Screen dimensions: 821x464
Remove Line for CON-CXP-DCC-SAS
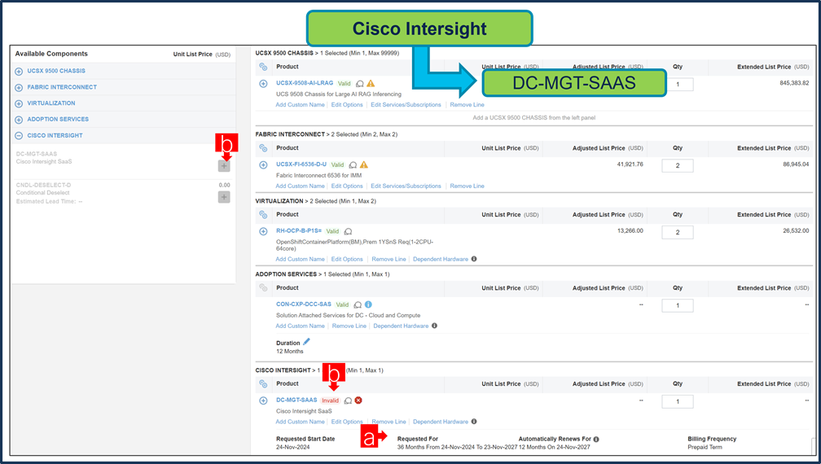(349, 326)
